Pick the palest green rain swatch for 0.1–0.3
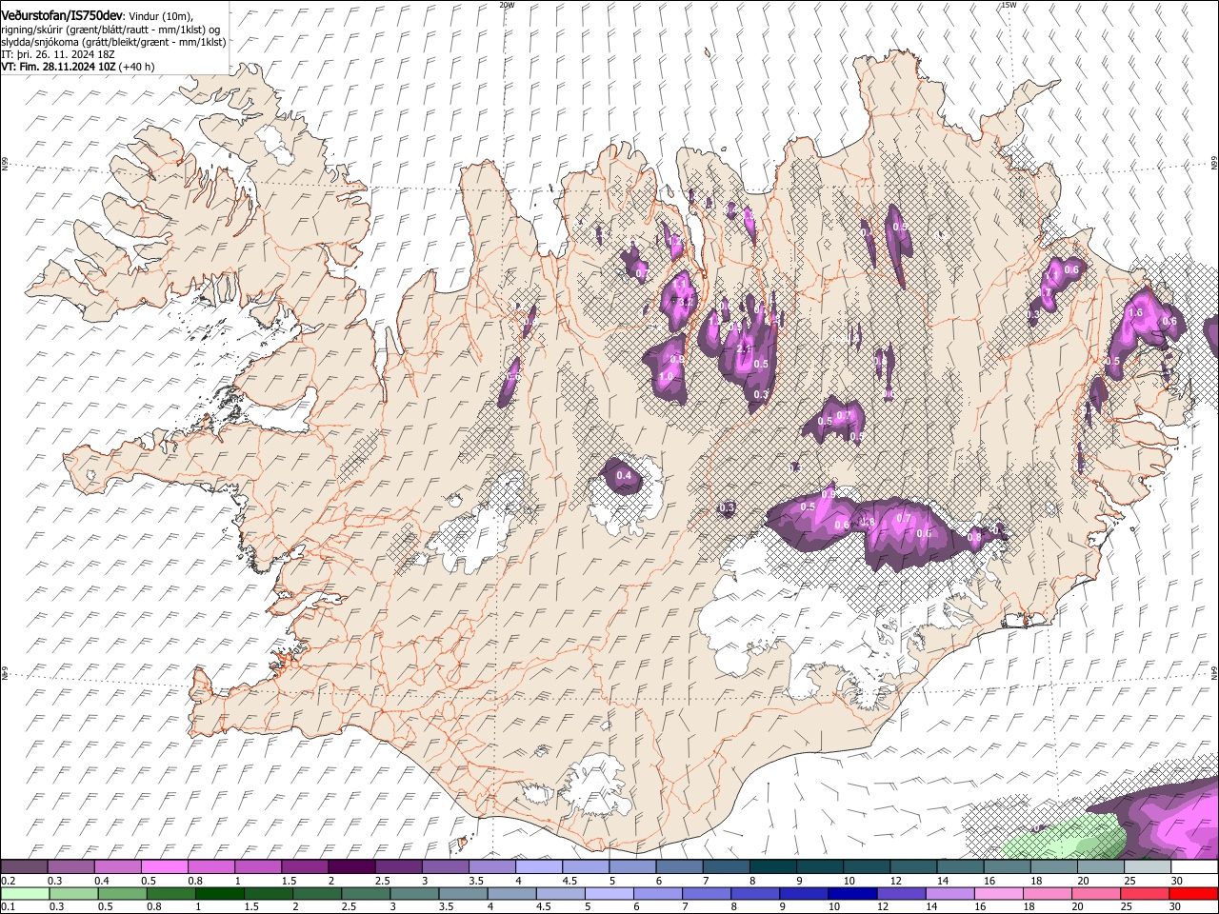1219x914 pixels. pyautogui.click(x=25, y=893)
